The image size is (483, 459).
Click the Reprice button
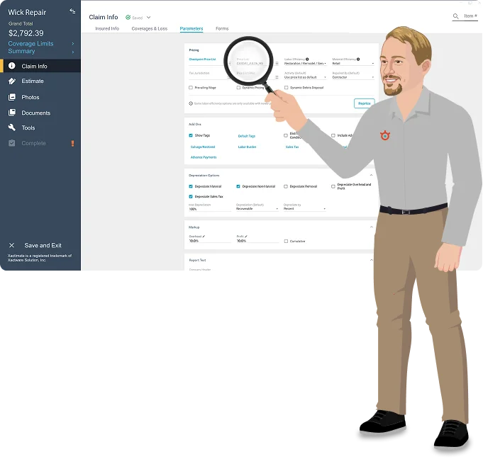coord(364,103)
